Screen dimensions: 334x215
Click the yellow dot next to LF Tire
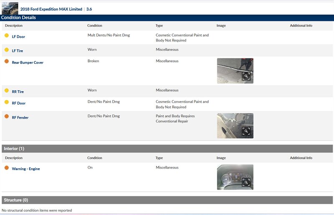(x=7, y=50)
